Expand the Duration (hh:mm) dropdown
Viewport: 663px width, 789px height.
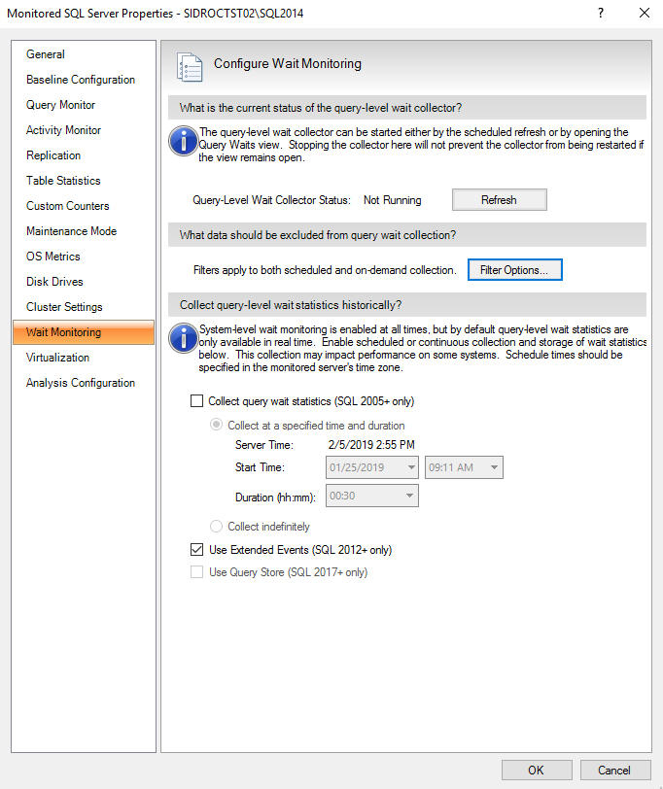click(410, 496)
